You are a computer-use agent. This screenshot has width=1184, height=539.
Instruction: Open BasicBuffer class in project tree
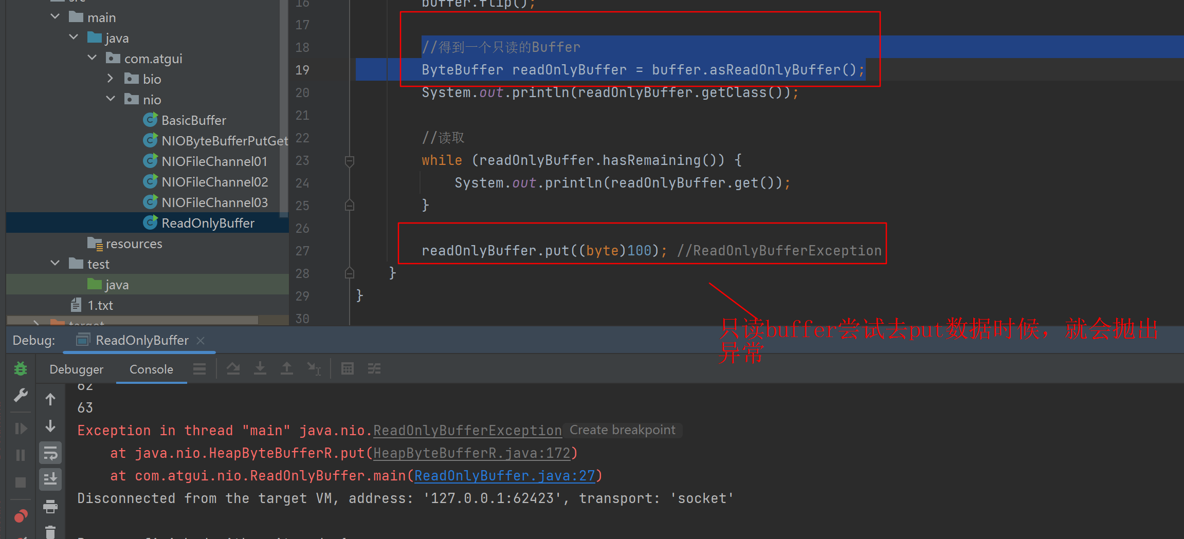(194, 120)
